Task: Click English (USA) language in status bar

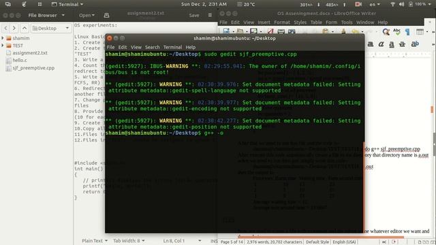Action: click(x=344, y=242)
